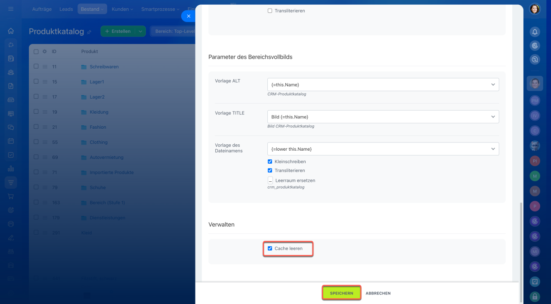Open the calendar icon in the left sidebar
The image size is (551, 304).
tap(11, 141)
